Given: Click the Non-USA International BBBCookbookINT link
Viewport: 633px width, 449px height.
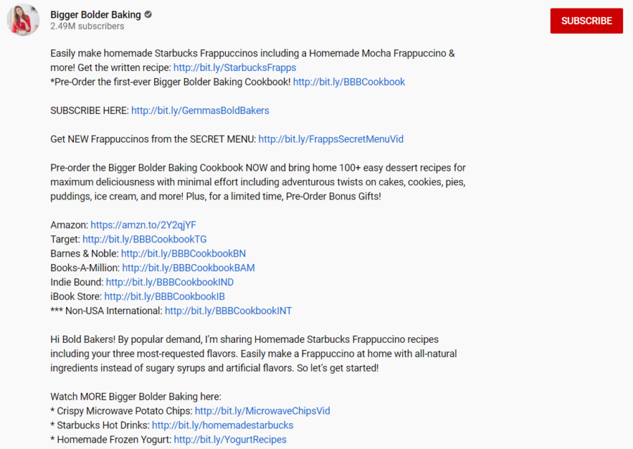Looking at the screenshot, I should (x=228, y=311).
